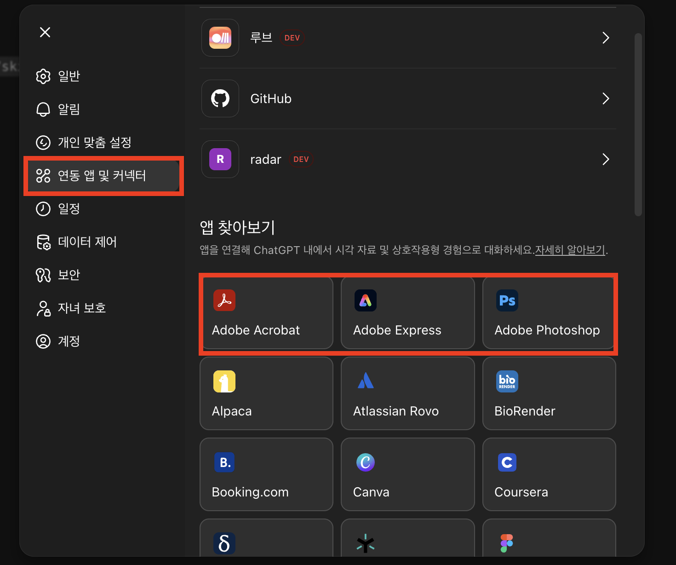Click the 루브 connector name
Viewport: 676px width, 565px height.
261,37
